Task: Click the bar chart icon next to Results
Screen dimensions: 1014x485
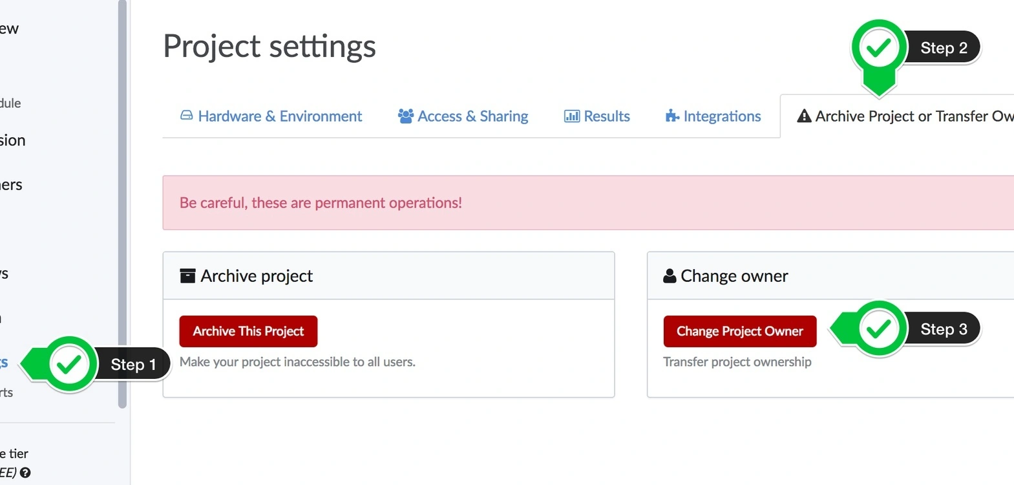Action: (572, 116)
